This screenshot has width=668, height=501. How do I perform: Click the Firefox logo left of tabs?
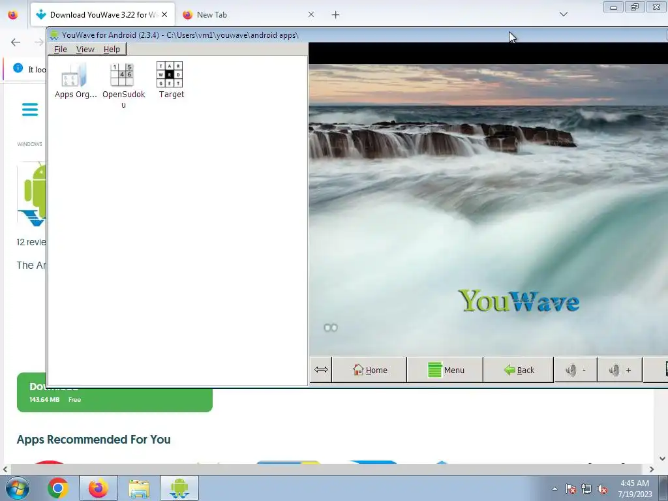[13, 15]
